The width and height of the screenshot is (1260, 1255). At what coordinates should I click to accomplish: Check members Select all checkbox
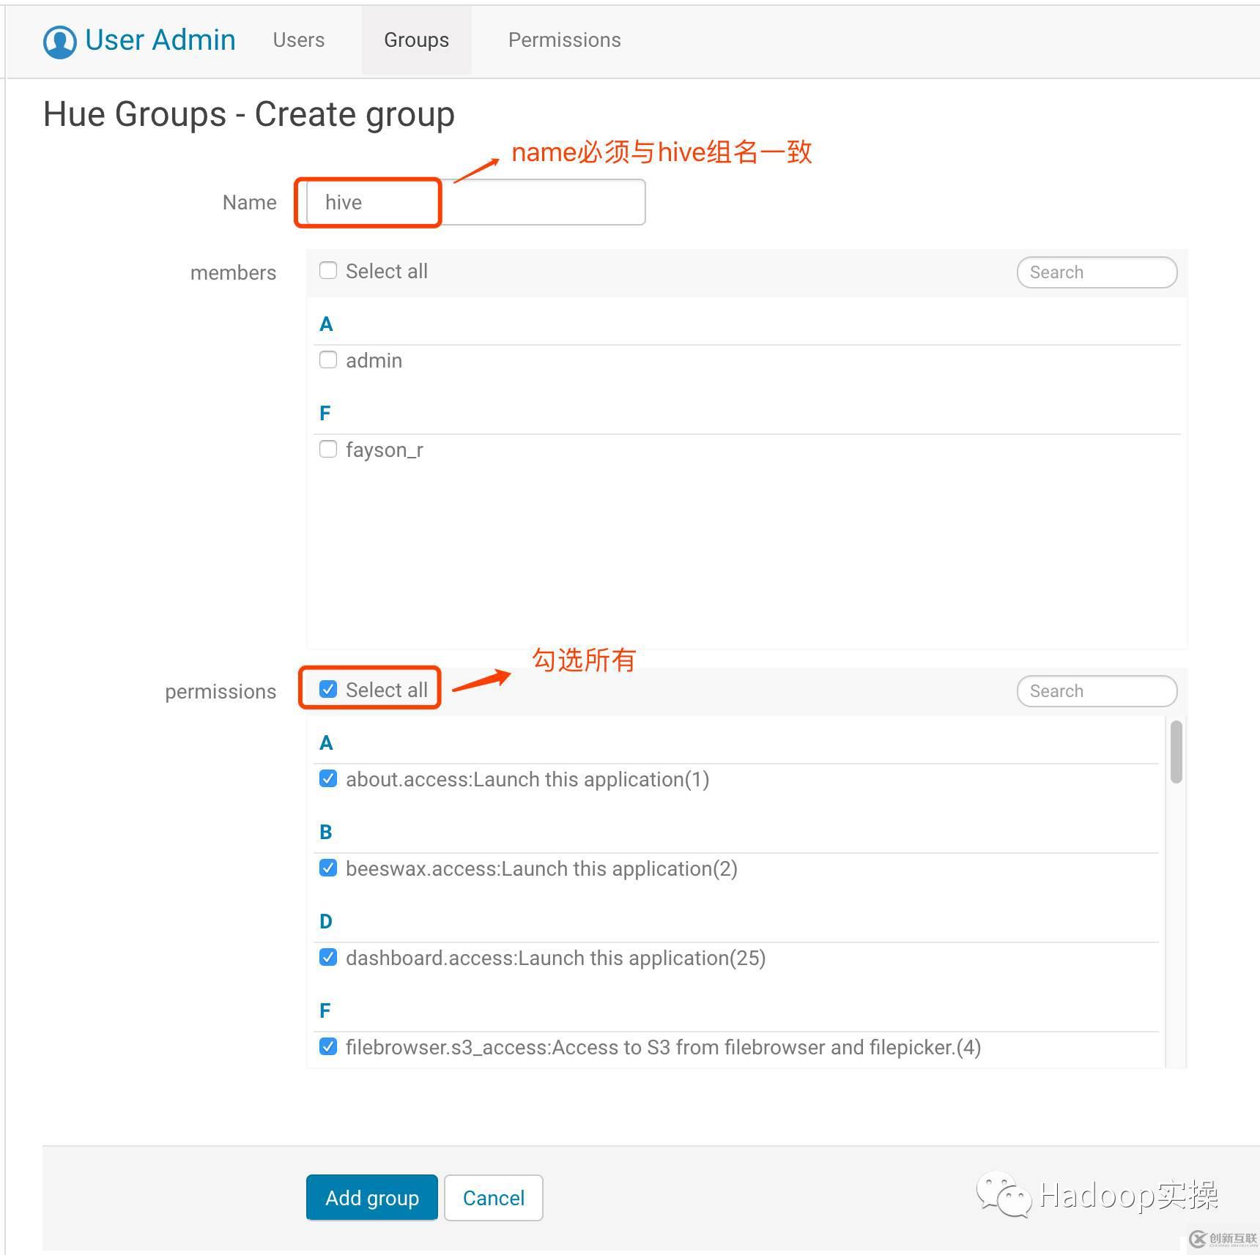click(x=328, y=271)
